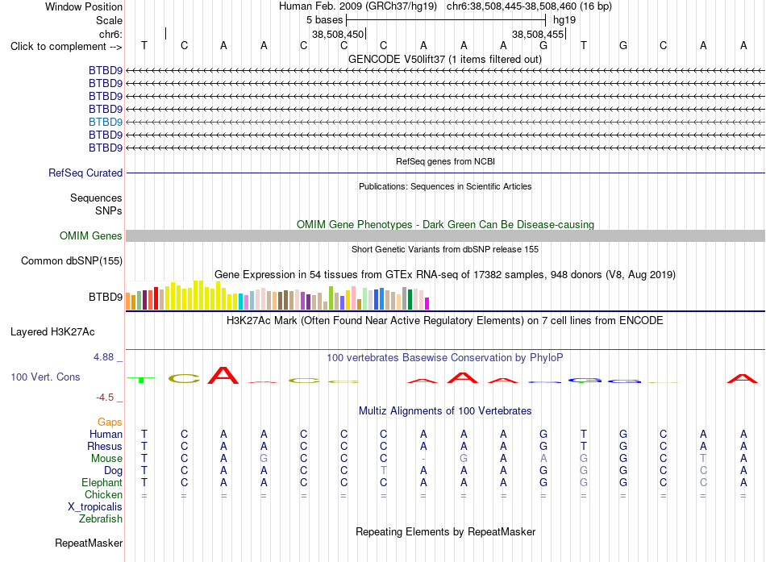Select the Common dbSNP(155) track label
Image resolution: width=766 pixels, height=562 pixels.
(x=72, y=261)
